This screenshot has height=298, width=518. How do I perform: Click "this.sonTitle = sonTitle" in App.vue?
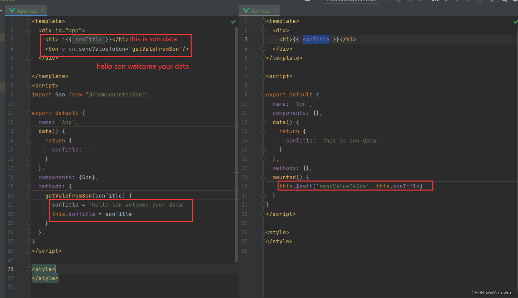pyautogui.click(x=92, y=214)
